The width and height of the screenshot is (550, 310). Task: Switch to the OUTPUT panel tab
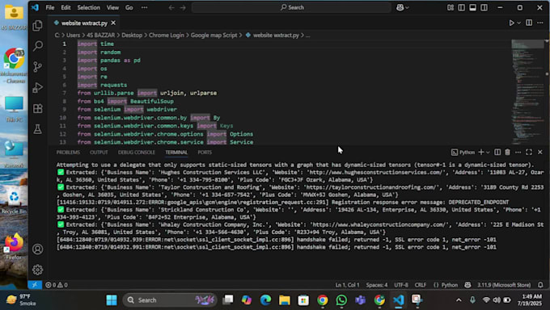[99, 153]
